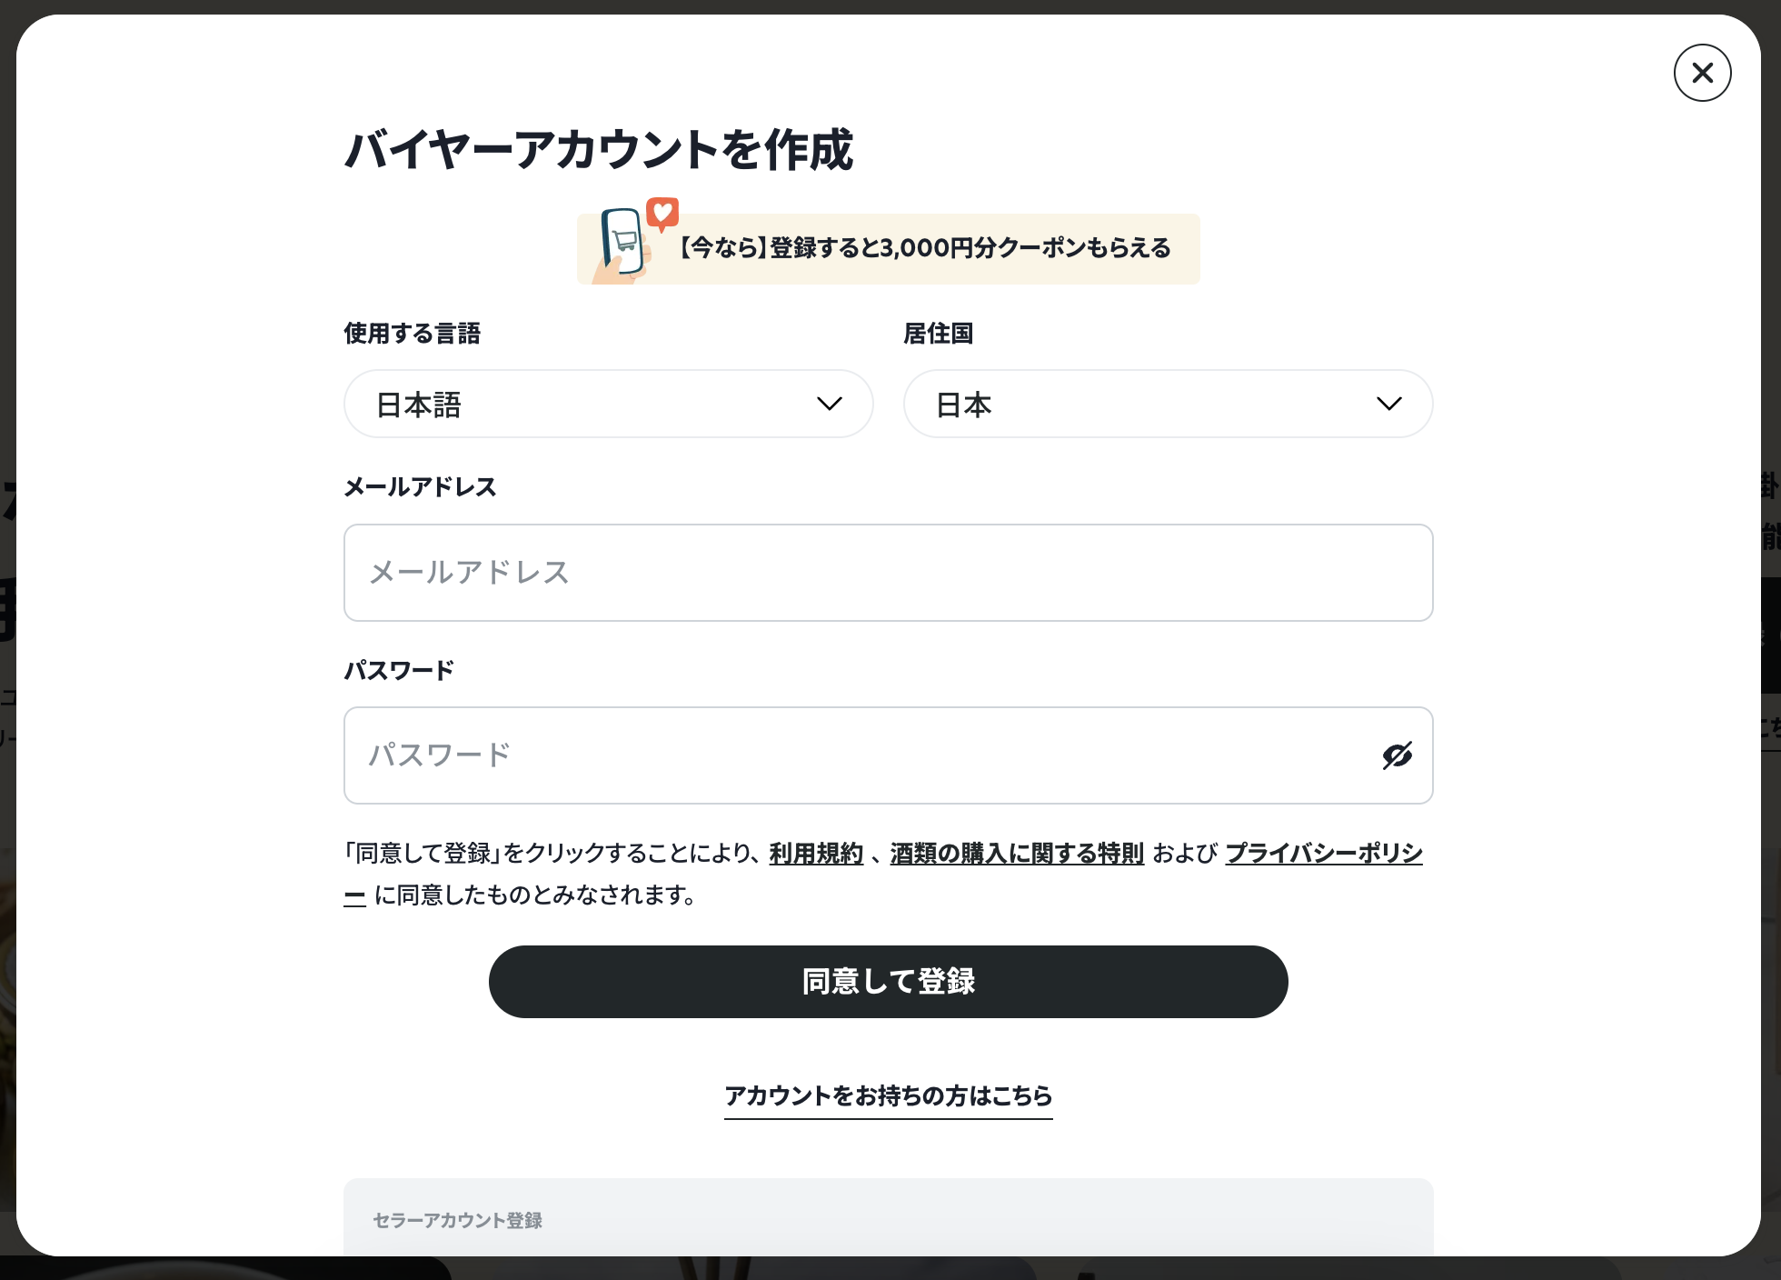Click the 3,000円分クーポン promotional banner
Screen dimensions: 1781x1280
click(888, 249)
